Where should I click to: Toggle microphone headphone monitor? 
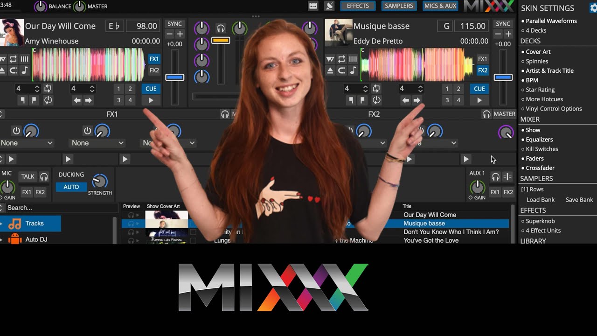click(44, 176)
